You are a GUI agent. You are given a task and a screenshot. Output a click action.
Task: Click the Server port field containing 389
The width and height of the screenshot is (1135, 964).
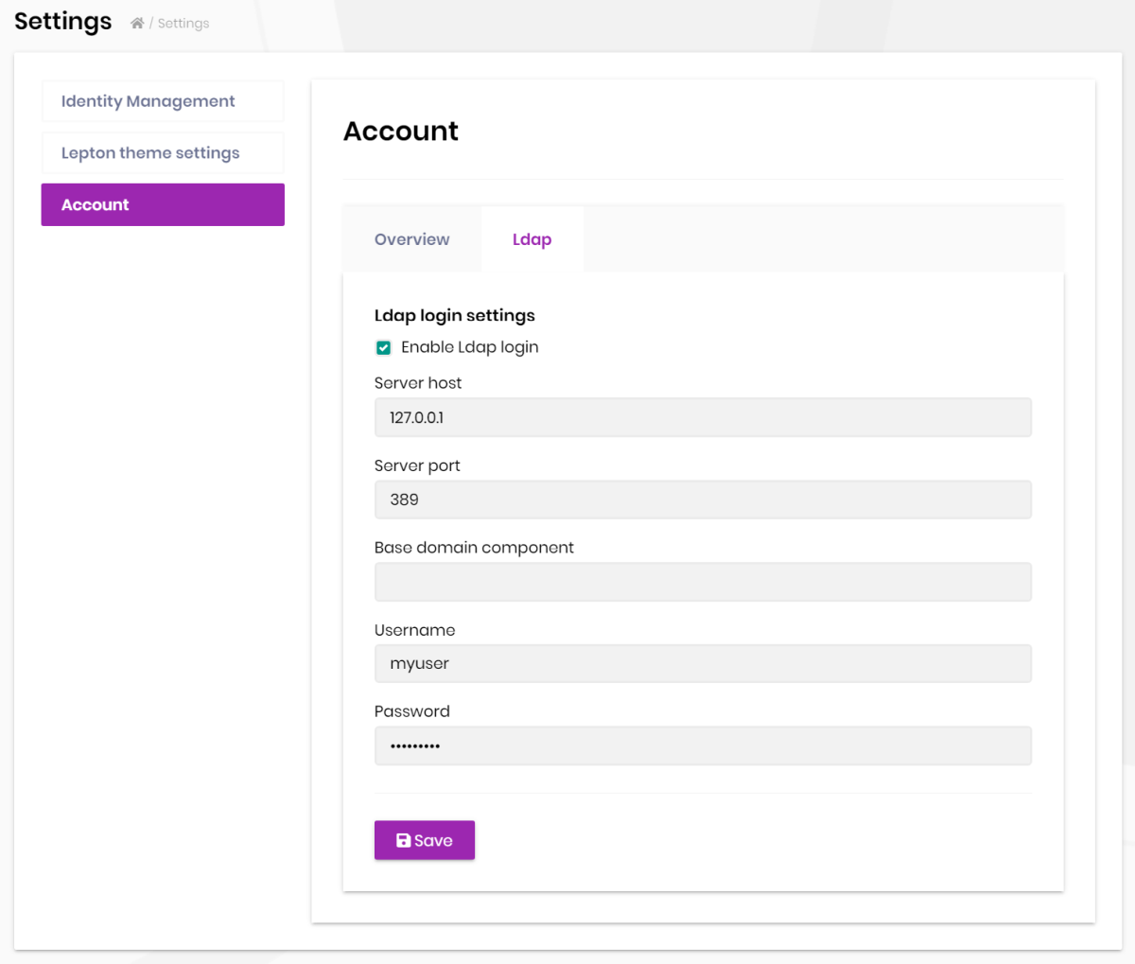pyautogui.click(x=703, y=500)
